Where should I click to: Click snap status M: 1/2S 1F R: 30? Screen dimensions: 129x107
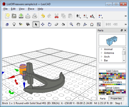point(103,103)
